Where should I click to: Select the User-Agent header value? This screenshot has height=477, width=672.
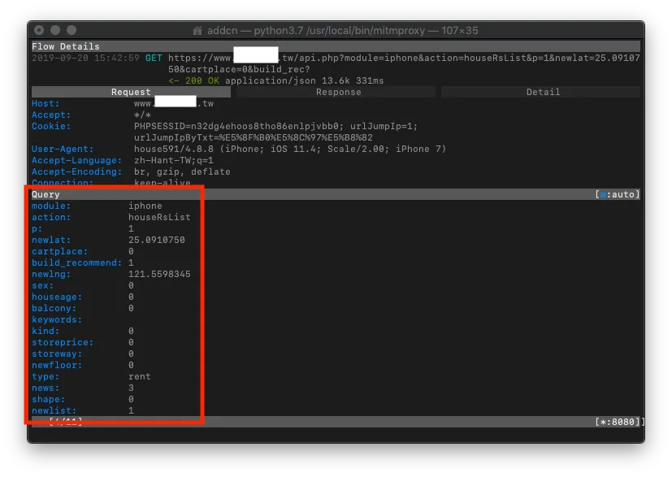tap(290, 150)
